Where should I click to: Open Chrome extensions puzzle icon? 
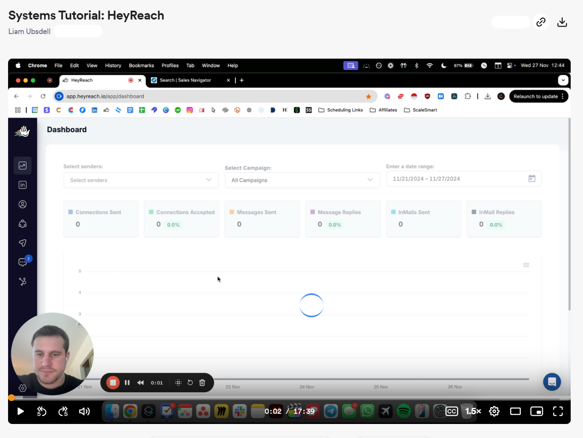[x=468, y=96]
